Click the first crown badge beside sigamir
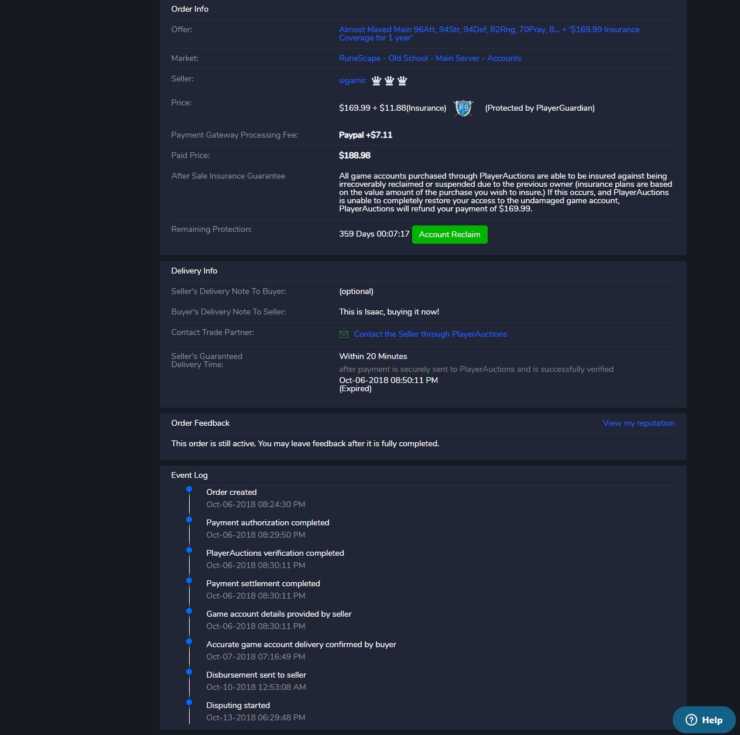This screenshot has width=740, height=735. pos(375,80)
